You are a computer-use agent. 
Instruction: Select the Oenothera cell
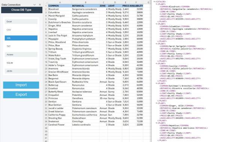tap(85, 98)
